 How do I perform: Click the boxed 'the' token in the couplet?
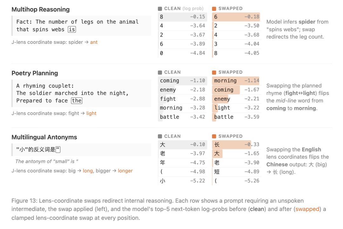(77, 101)
